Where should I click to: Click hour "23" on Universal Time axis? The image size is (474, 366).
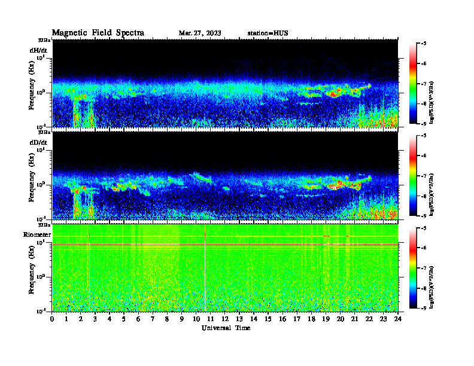383,319
